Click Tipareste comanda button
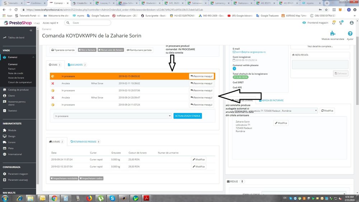The height and width of the screenshot is (202, 359). [x=63, y=50]
